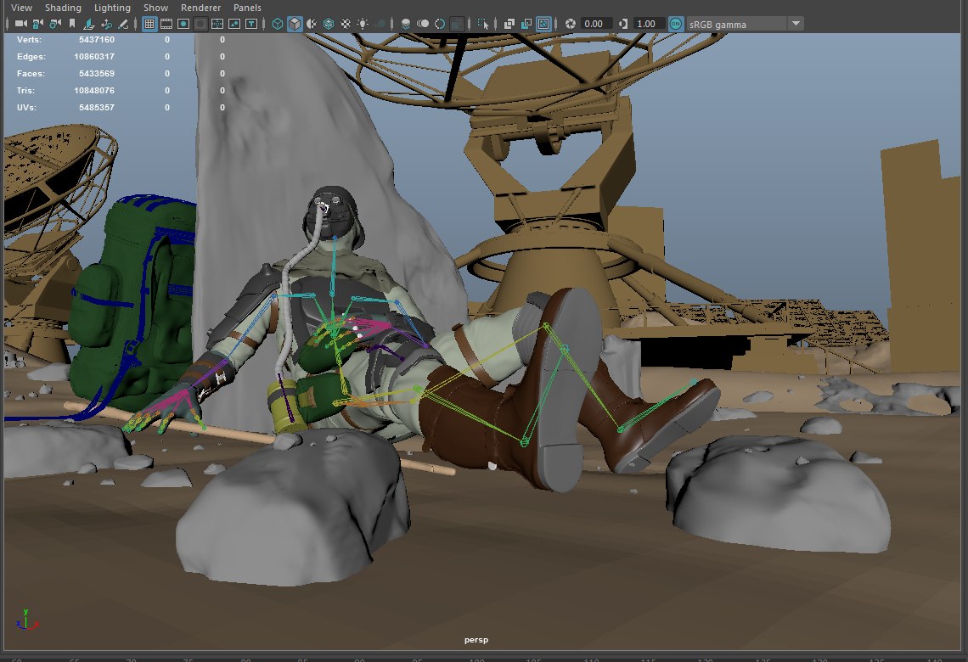Toggle Isolate Select in viewport

(483, 24)
